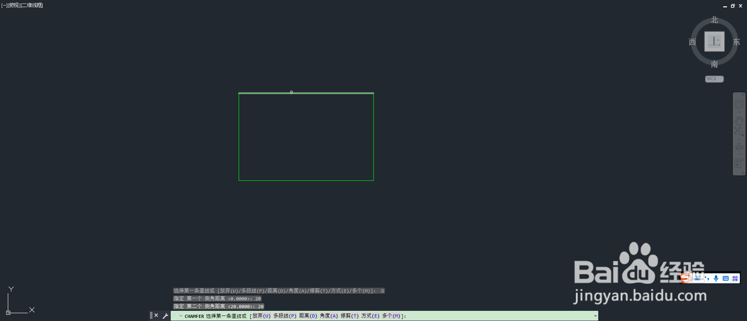Open the 二维线框 visual style menu
This screenshot has height=321, width=747.
click(x=32, y=5)
